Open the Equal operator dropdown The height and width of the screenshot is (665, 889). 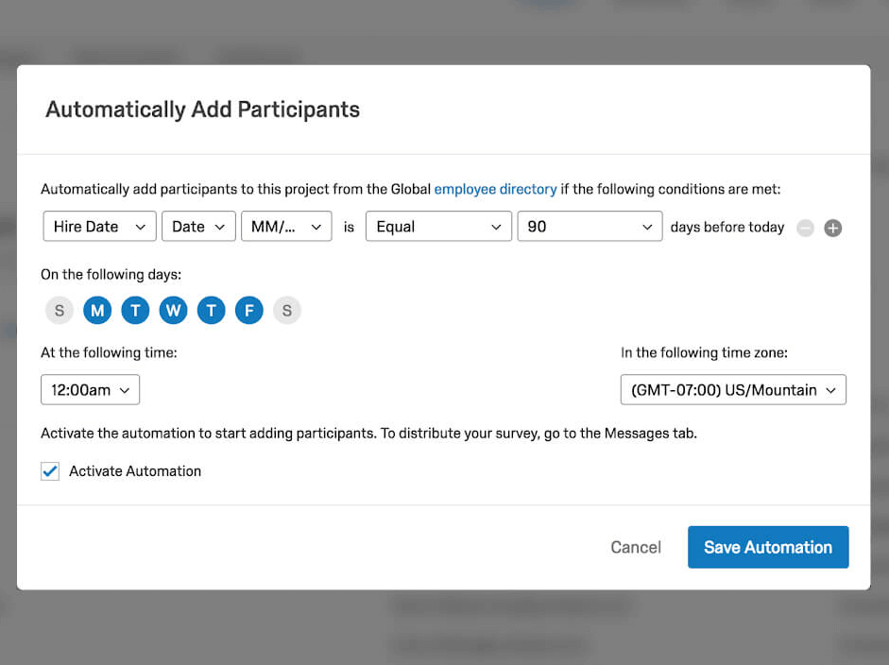pos(438,226)
